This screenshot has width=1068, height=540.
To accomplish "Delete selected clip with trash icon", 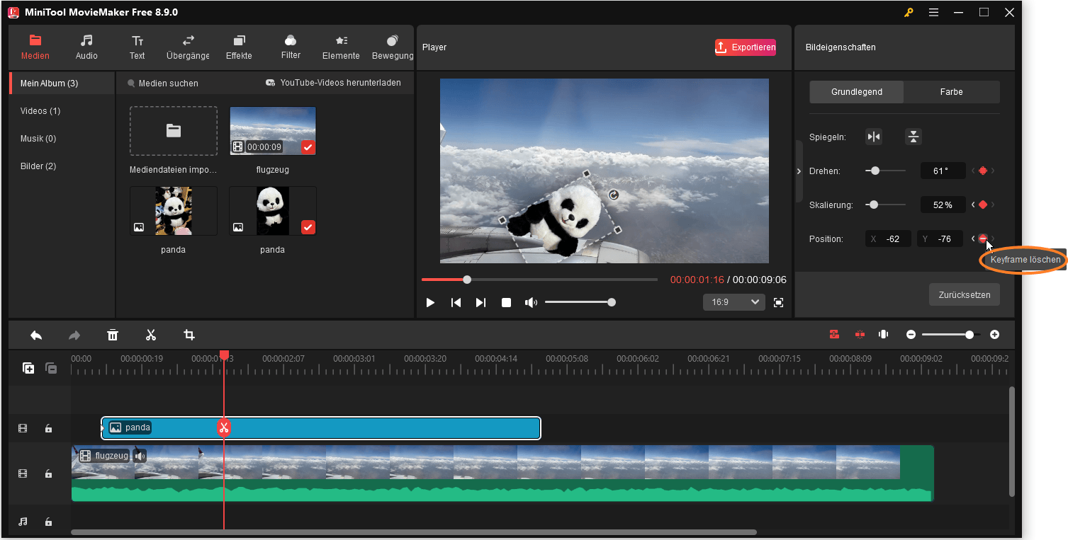I will point(113,335).
